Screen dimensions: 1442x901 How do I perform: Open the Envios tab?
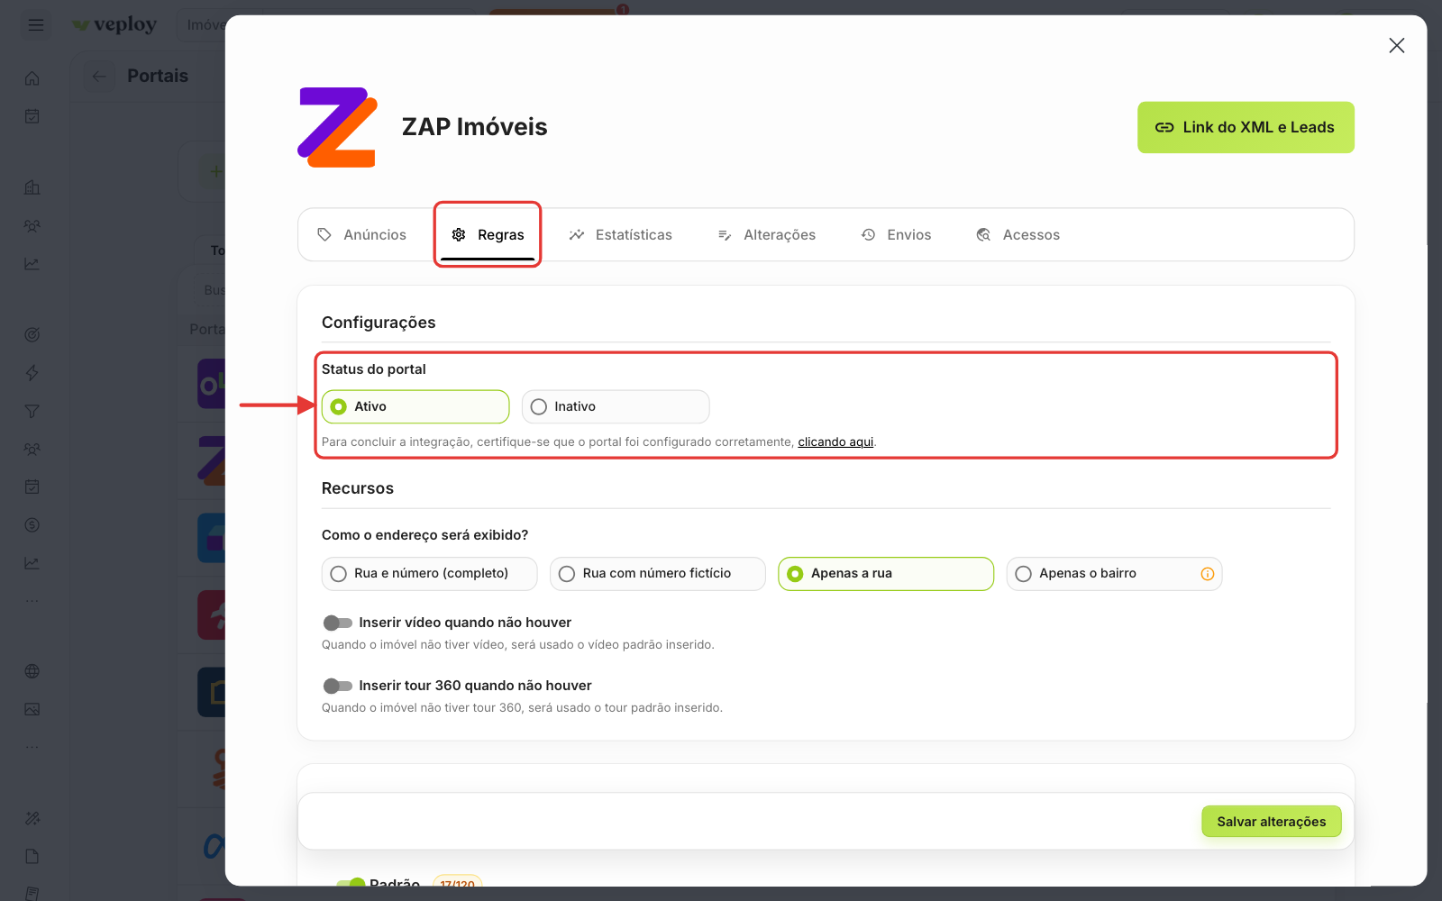[x=897, y=235]
